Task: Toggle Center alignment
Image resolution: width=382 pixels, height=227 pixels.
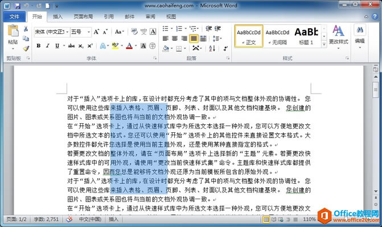Action: pyautogui.click(x=175, y=39)
